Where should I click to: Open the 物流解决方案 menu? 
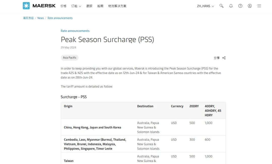click(x=117, y=6)
